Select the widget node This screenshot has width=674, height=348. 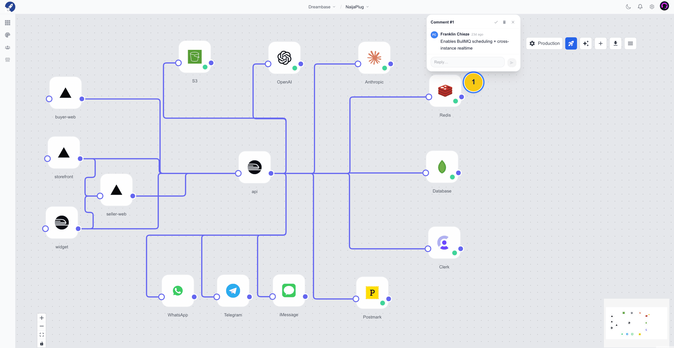tap(62, 223)
